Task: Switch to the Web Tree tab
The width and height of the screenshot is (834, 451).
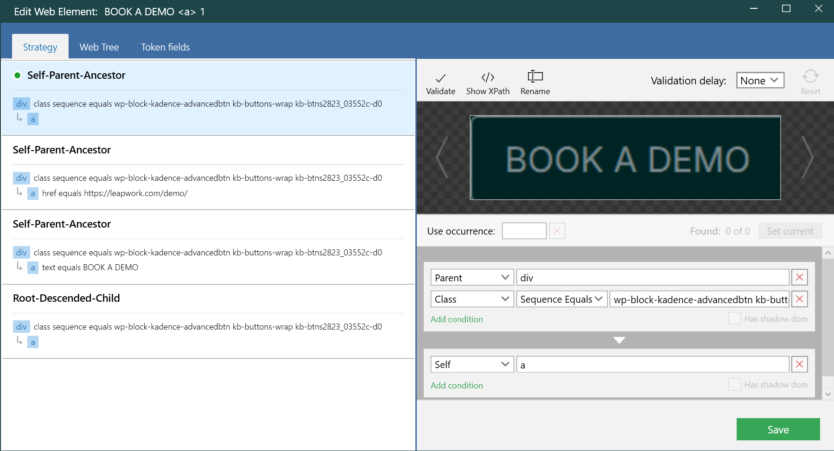Action: (x=99, y=47)
